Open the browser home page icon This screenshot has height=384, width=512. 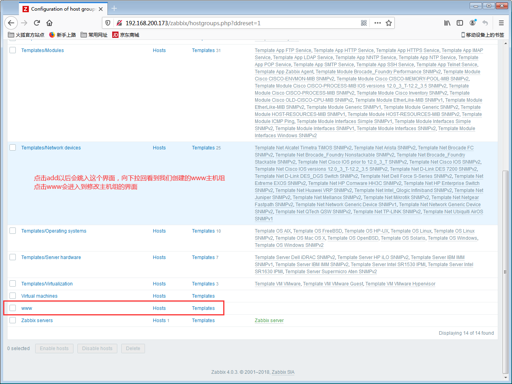tap(49, 23)
